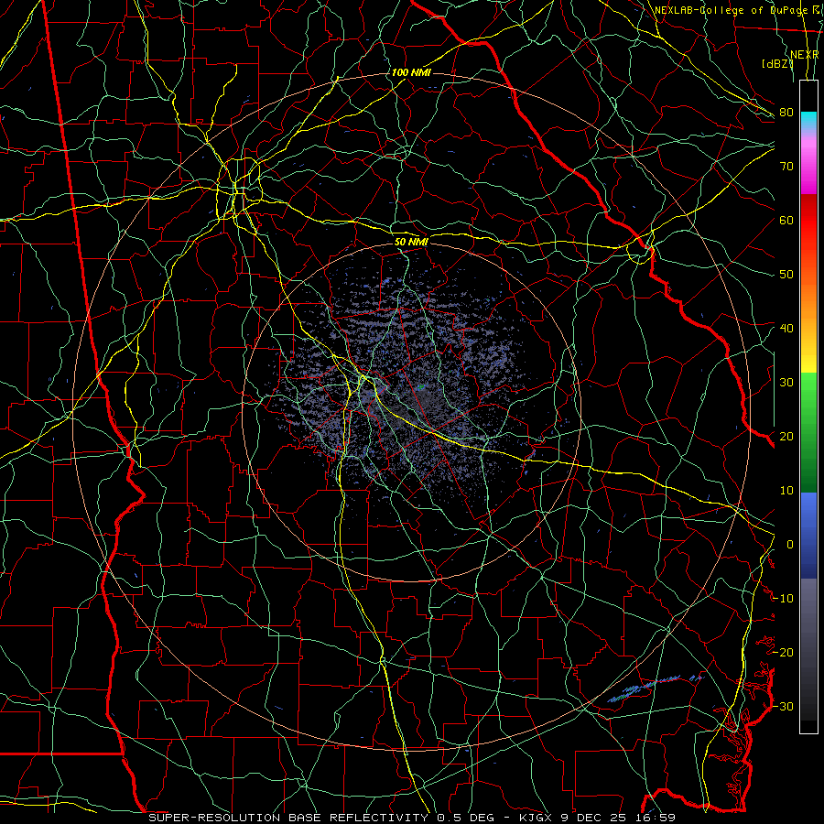Click the word "REFLECTIVITY" in caption
Screen dimensions: 824x824
tap(378, 818)
